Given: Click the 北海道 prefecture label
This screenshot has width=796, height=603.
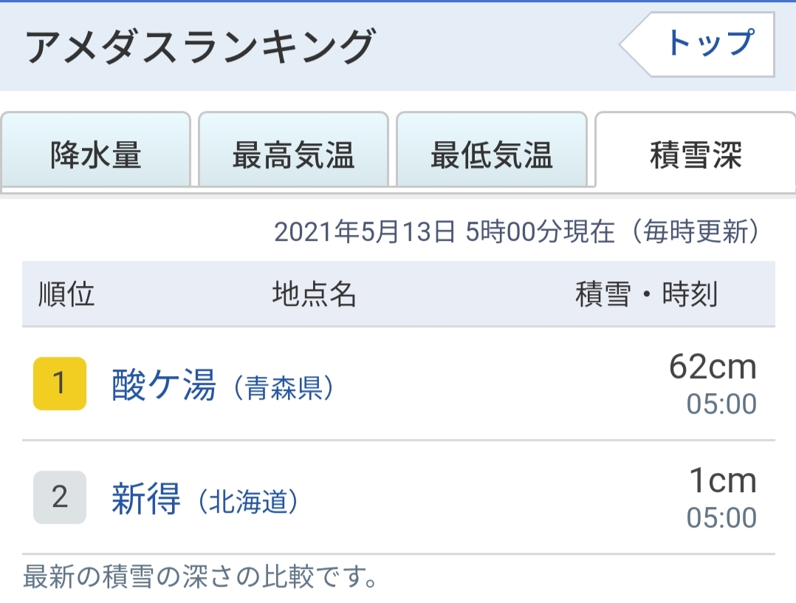Looking at the screenshot, I should tap(247, 502).
